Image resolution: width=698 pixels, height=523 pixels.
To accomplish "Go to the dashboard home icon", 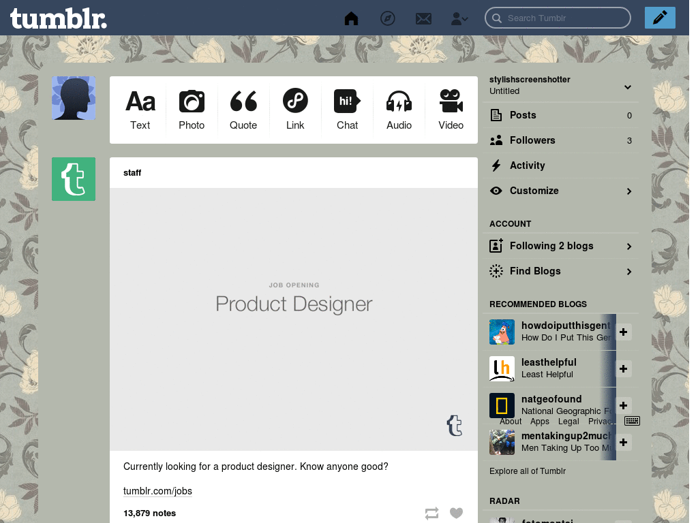I will point(351,18).
